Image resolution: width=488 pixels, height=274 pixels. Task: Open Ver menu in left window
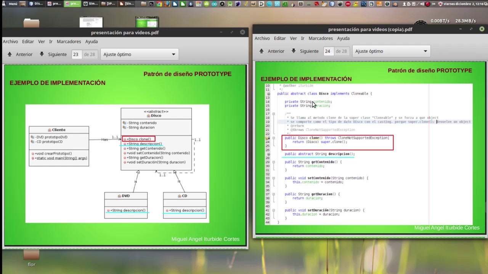click(42, 41)
